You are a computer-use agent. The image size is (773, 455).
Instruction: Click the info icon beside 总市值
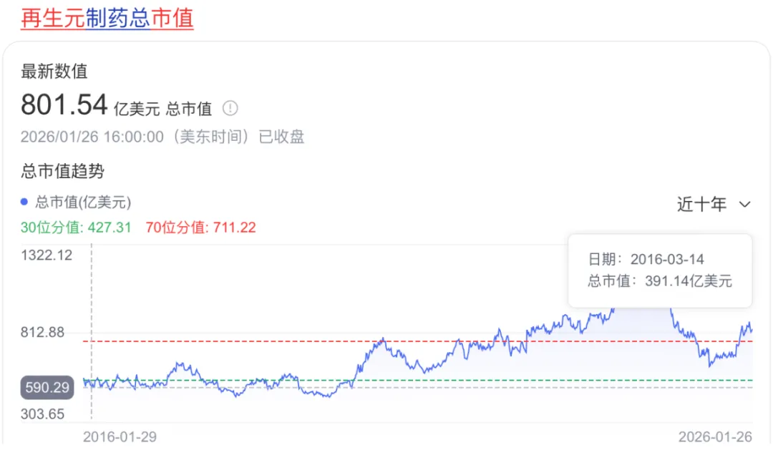230,109
